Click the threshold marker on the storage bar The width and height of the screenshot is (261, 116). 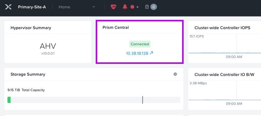[143, 100]
